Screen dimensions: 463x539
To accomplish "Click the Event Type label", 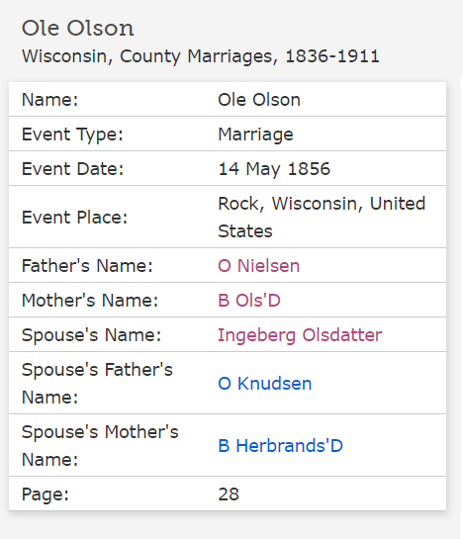I will coord(72,135).
